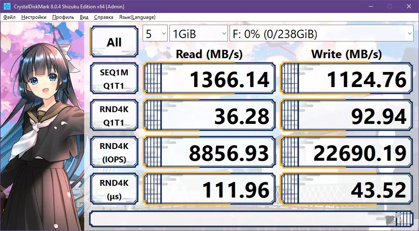Click the Write (MB/s) column header
The image size is (419, 231).
pos(347,54)
